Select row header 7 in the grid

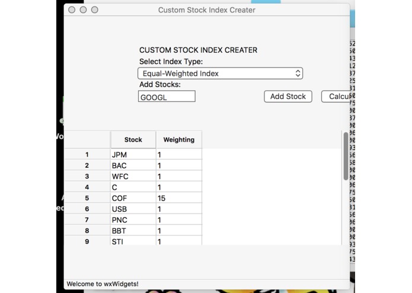[x=87, y=219]
